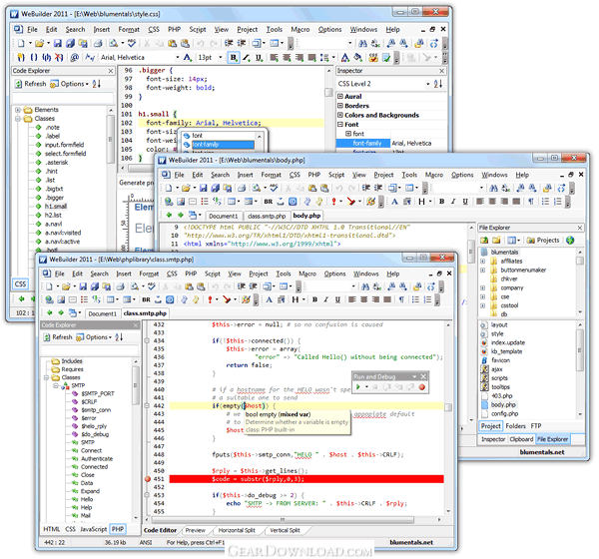Click Find binoculars icon in body.php window

tap(493, 188)
